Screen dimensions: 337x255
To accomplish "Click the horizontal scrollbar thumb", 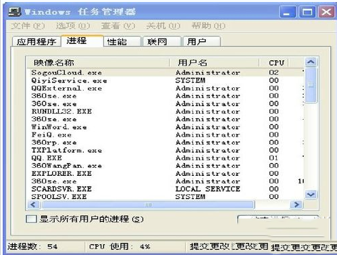I will pyautogui.click(x=148, y=205).
